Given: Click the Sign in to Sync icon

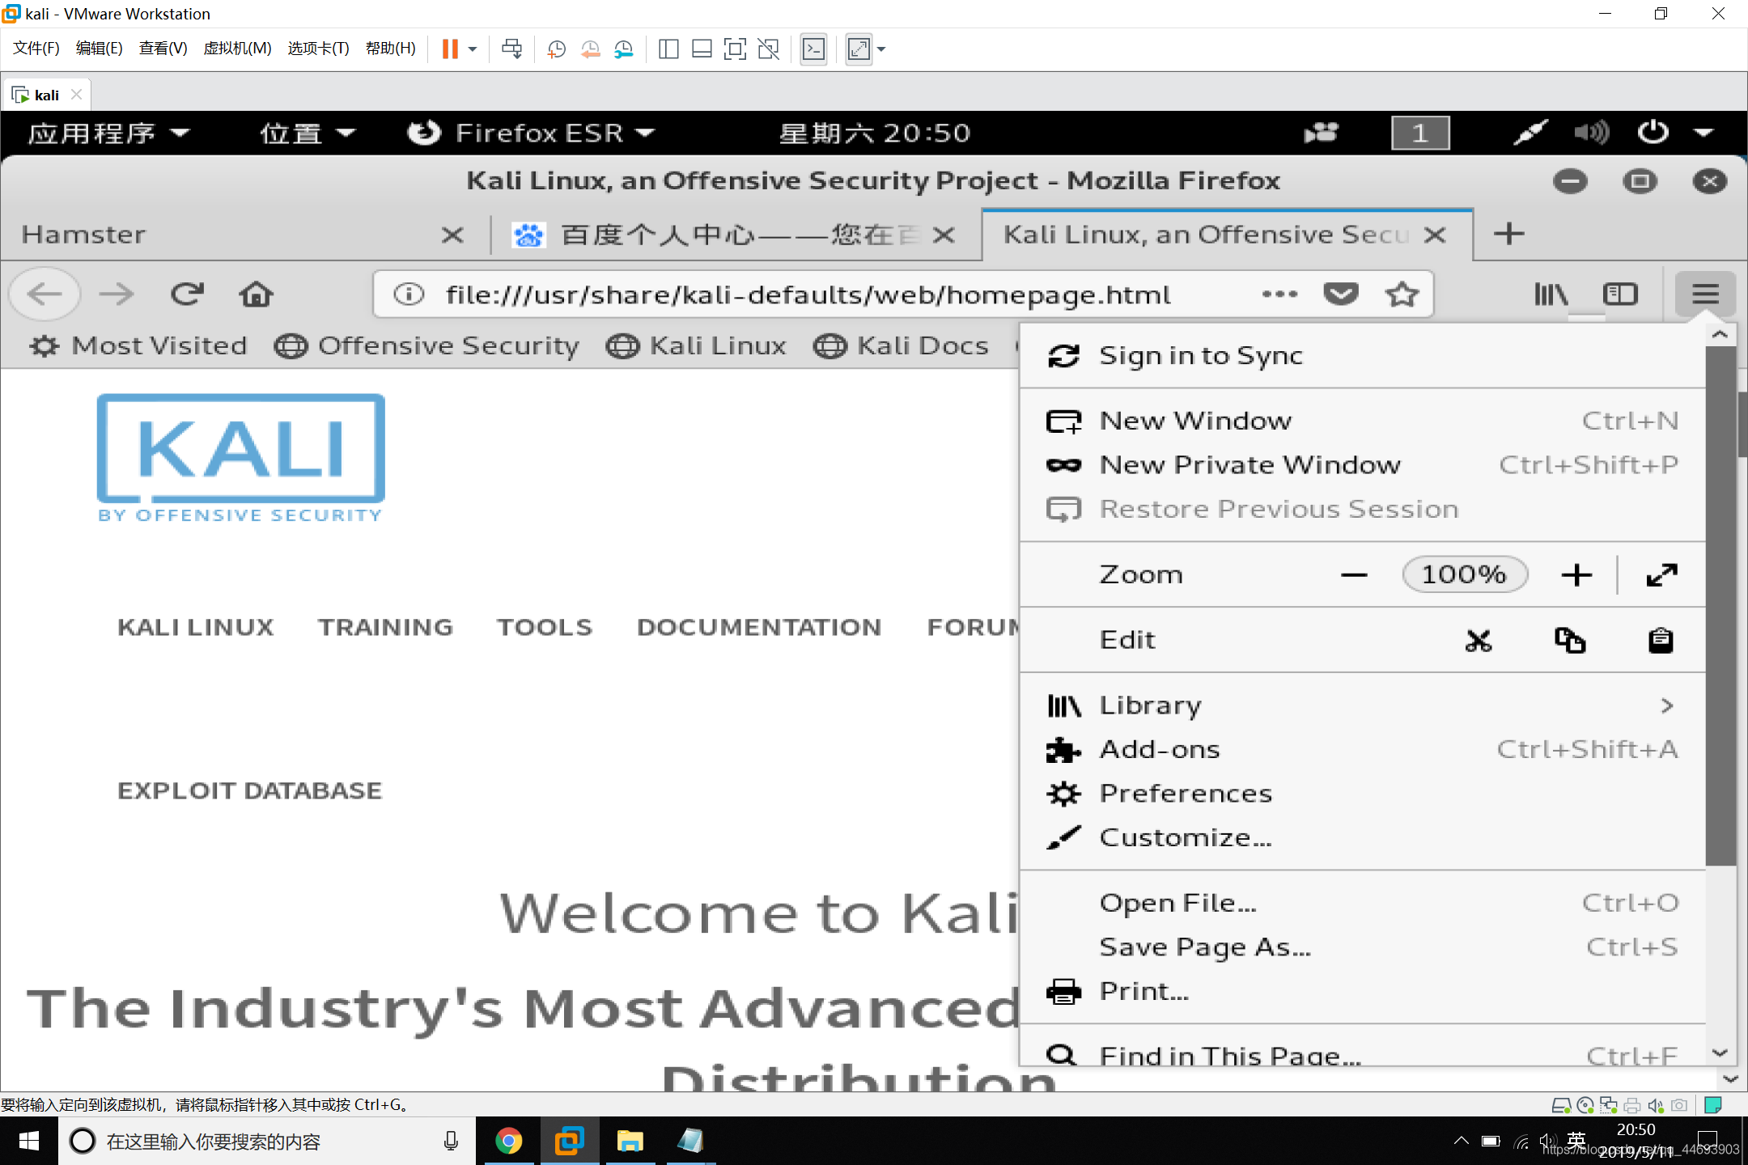Looking at the screenshot, I should pyautogui.click(x=1067, y=355).
